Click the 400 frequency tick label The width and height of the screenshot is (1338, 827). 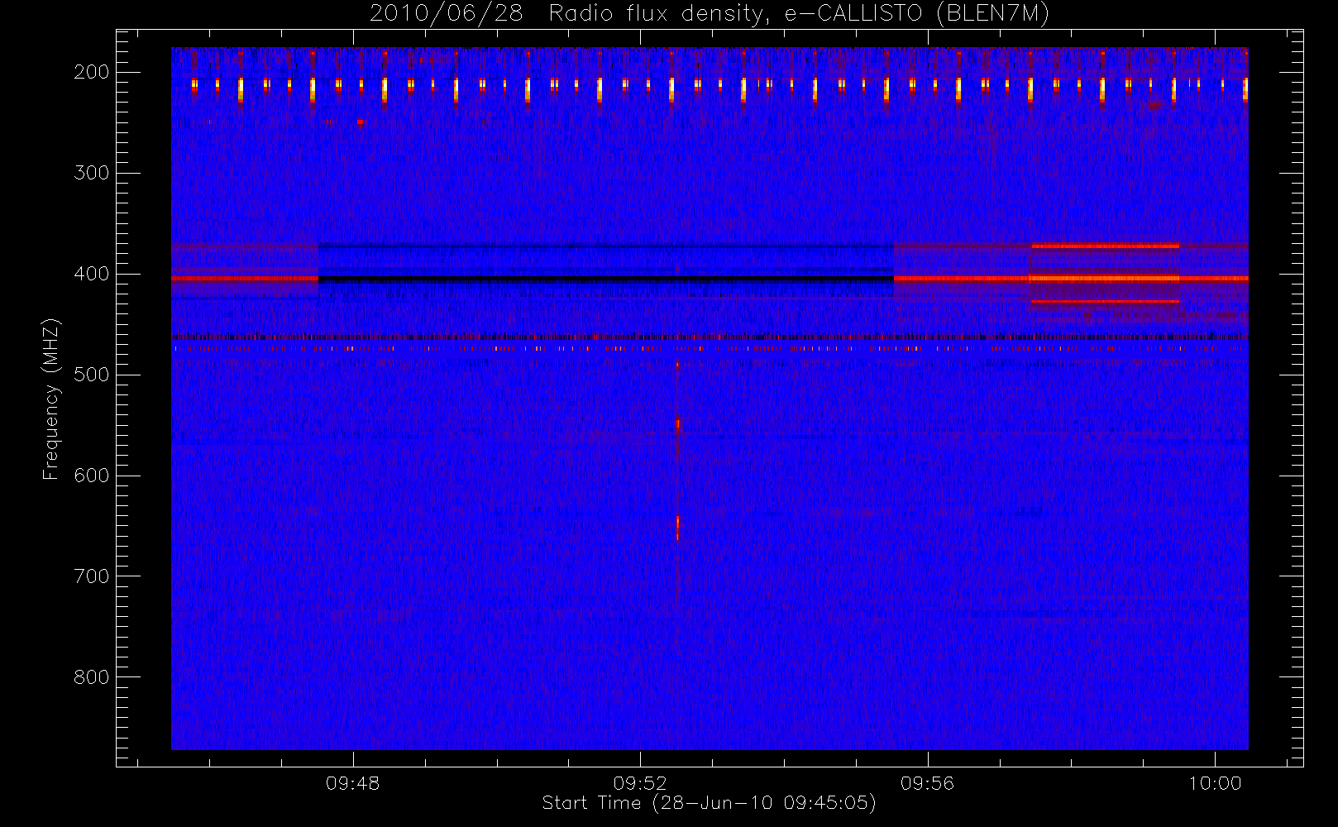92,274
